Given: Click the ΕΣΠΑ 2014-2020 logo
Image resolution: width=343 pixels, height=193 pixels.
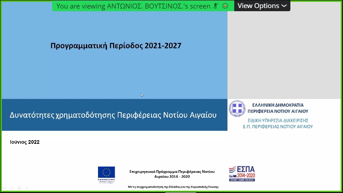Looking at the screenshot, I should tap(242, 173).
